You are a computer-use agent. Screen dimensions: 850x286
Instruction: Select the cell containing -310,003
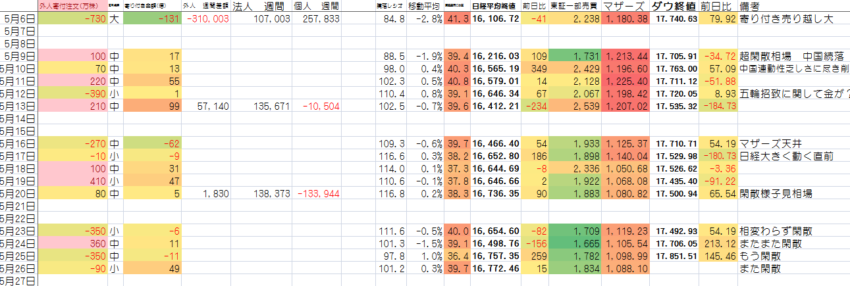(207, 19)
